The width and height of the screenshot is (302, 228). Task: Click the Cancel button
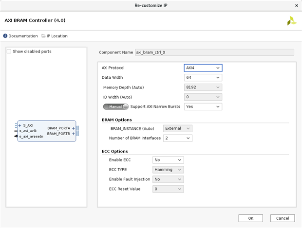283,218
